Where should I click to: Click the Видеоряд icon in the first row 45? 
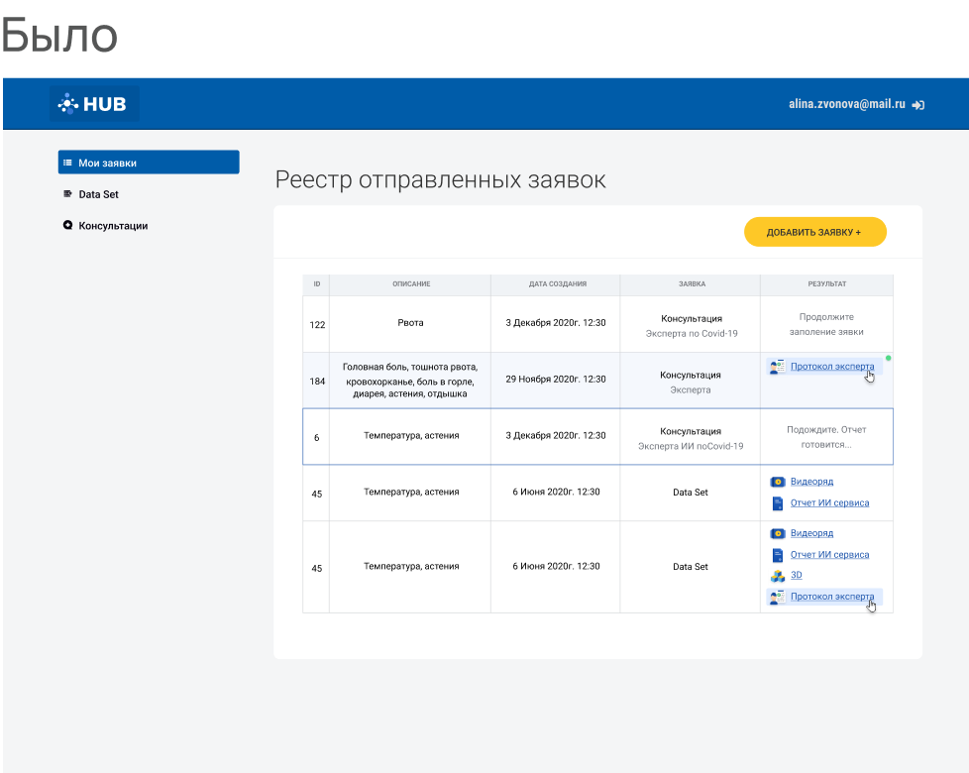click(x=778, y=482)
